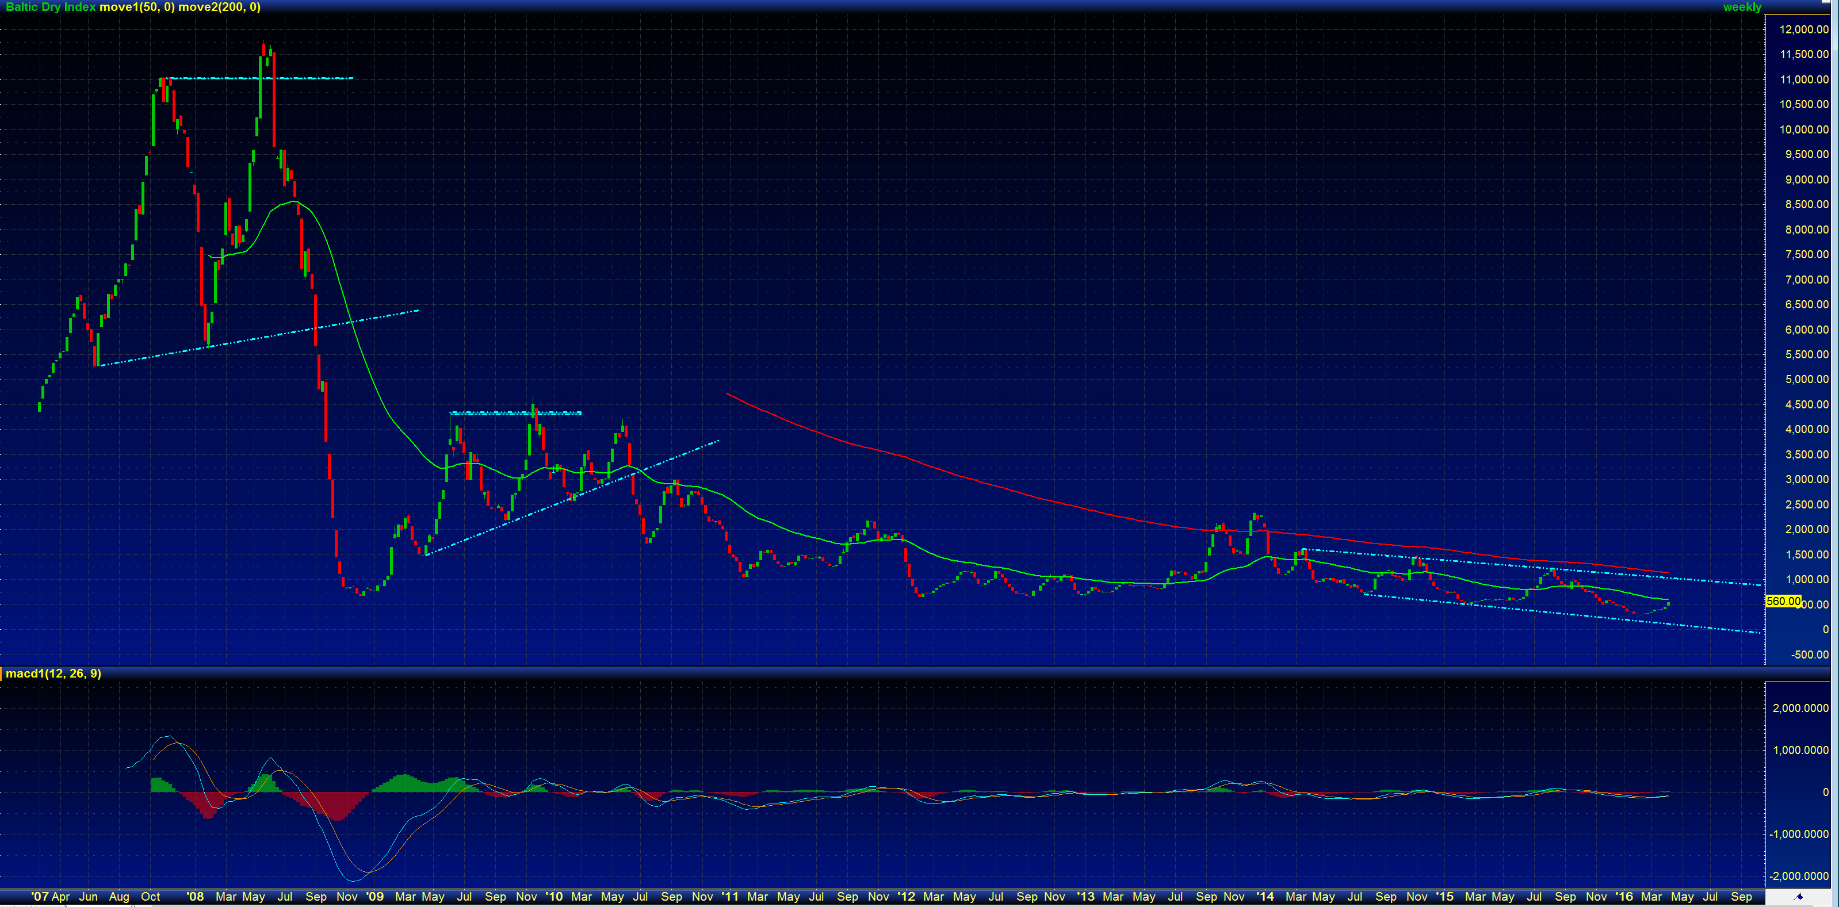This screenshot has height=907, width=1839.
Task: Select the Baltic Dry Index chart title
Action: 50,7
